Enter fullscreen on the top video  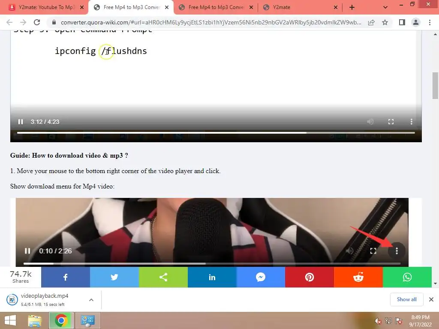(x=391, y=122)
